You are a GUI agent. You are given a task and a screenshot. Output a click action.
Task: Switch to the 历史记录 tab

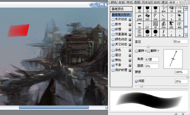coord(147,2)
